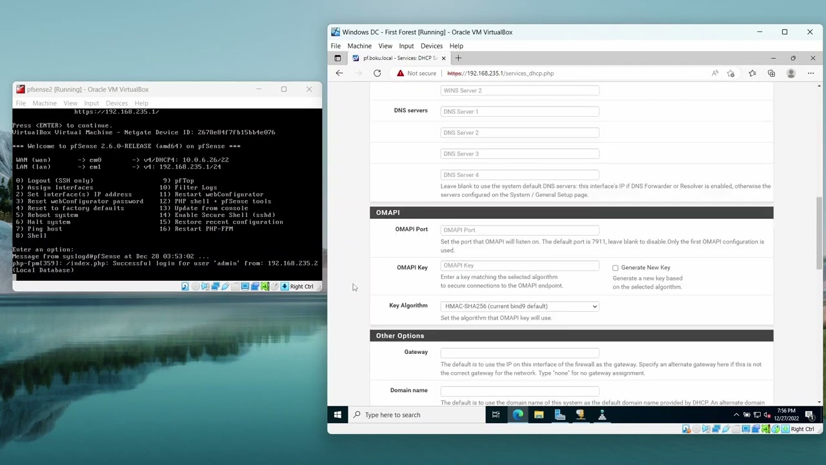Click the display indicator in Windows DC status bar
Screen dimensions: 826x465
[746, 429]
